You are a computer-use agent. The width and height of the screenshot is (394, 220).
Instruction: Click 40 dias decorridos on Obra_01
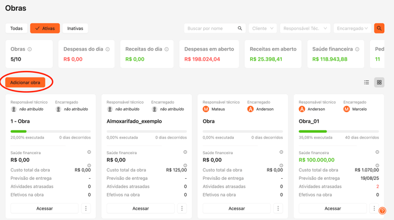[x=362, y=137]
